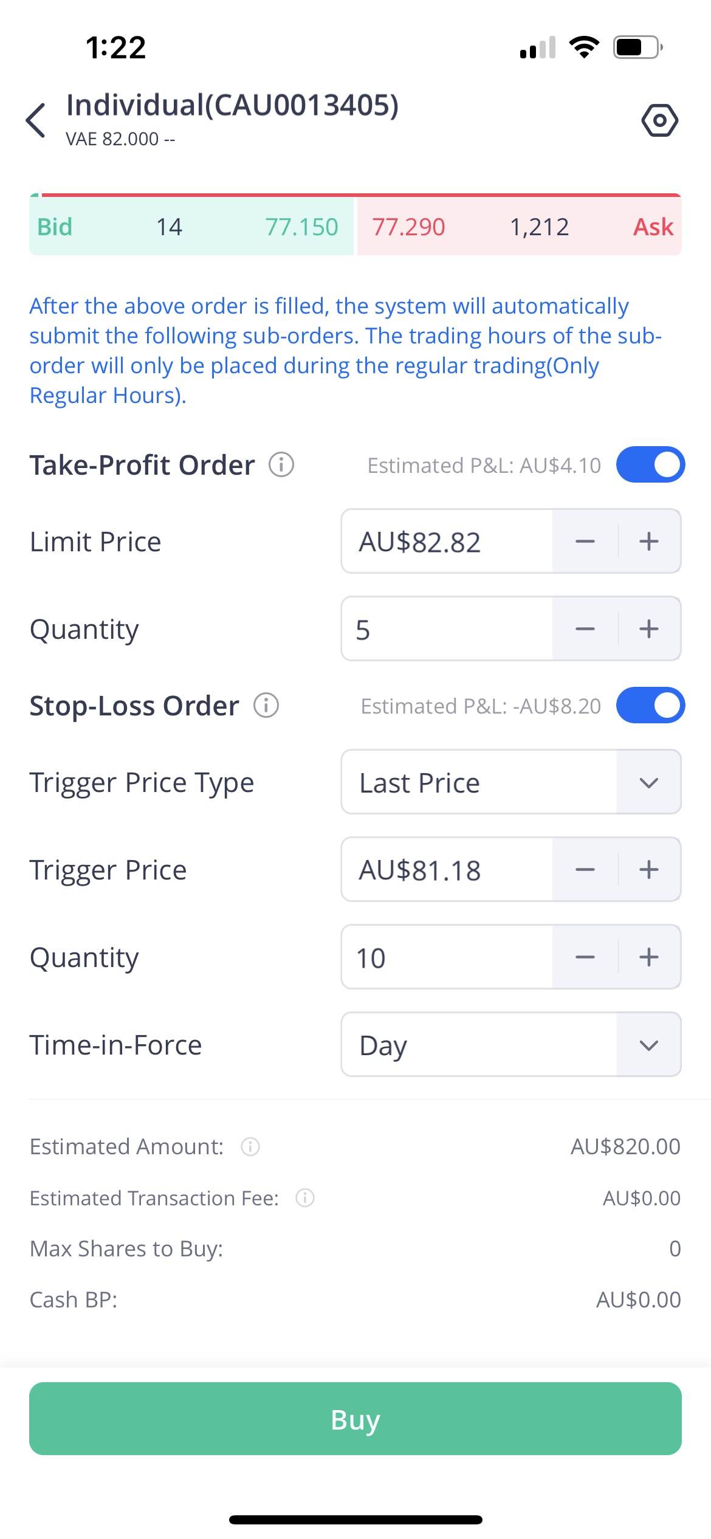Tap the Individual account title
Image resolution: width=711 pixels, height=1539 pixels.
[x=232, y=105]
